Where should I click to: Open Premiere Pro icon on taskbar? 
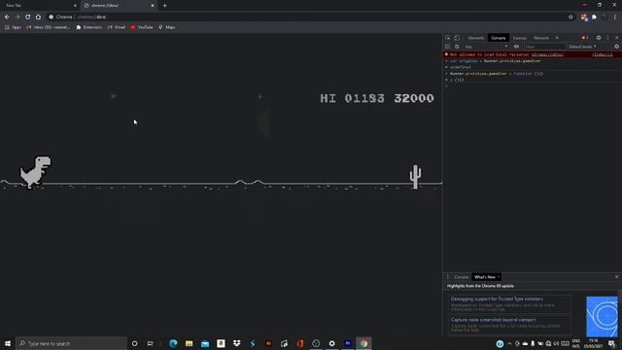[x=348, y=343]
